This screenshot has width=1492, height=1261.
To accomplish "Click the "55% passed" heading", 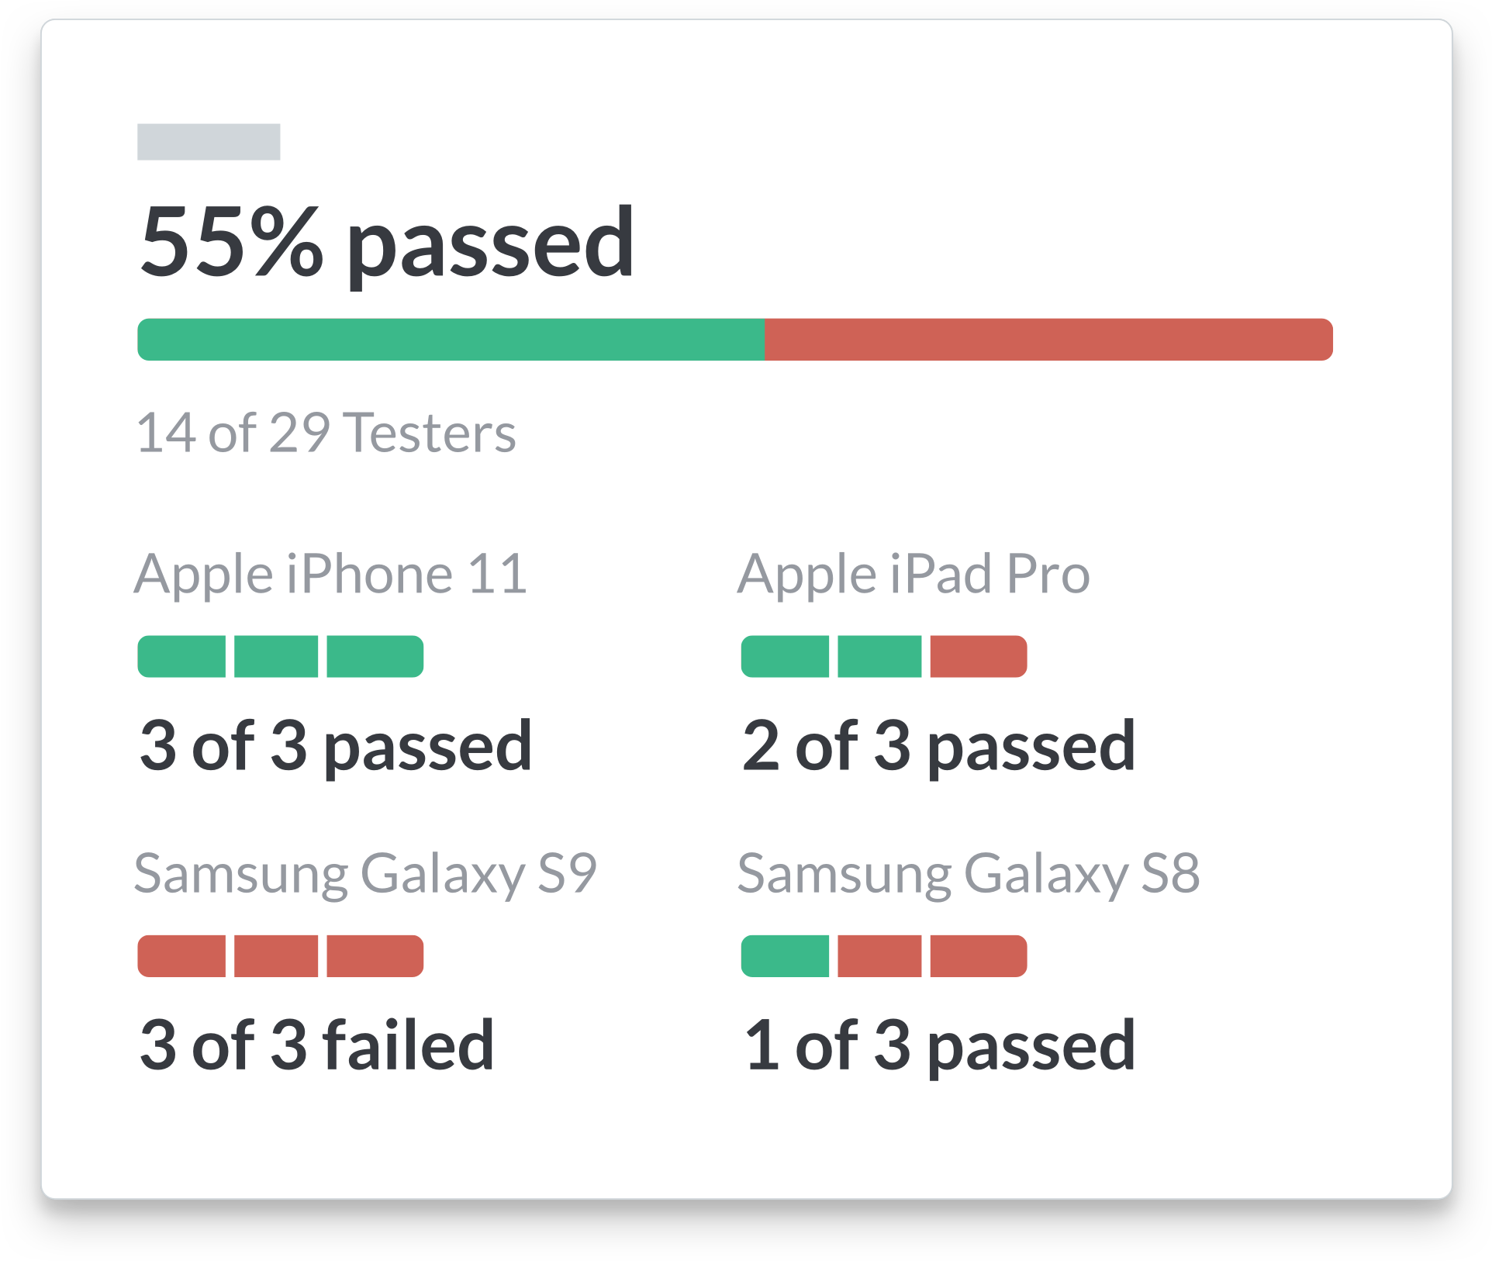I will [387, 241].
